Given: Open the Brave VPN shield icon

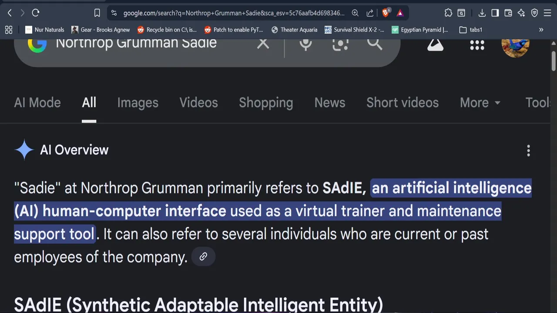Looking at the screenshot, I should click(535, 13).
